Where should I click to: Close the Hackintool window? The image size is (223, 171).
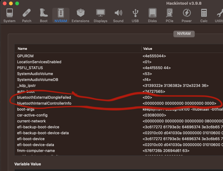pos(5,3)
